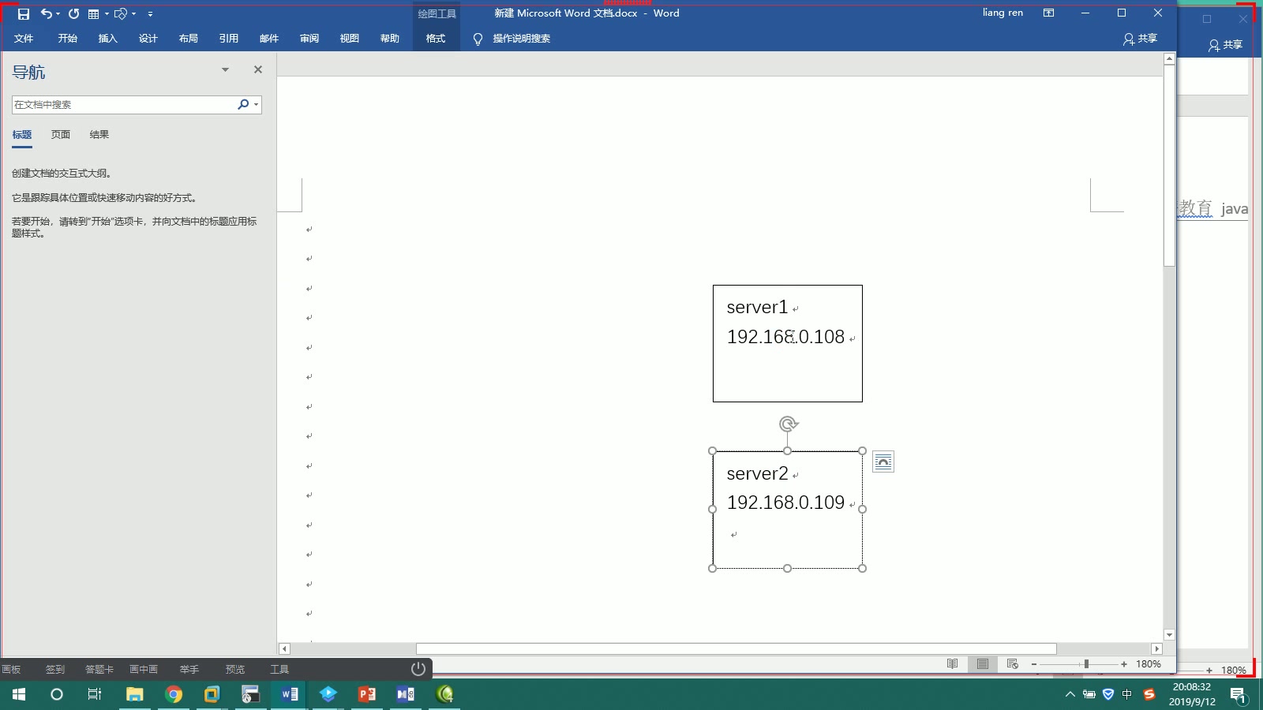
Task: Click the server2 text in the selected box
Action: [x=757, y=473]
